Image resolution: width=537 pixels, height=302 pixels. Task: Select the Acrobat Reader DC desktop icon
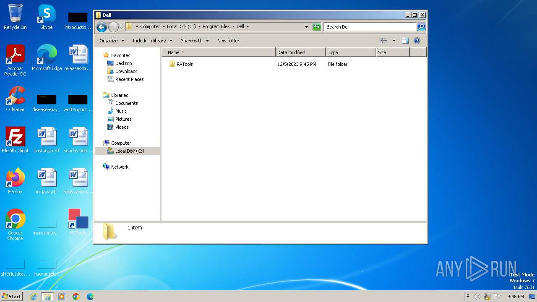click(15, 60)
